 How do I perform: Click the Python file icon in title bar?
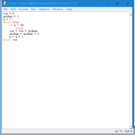point(5,4)
